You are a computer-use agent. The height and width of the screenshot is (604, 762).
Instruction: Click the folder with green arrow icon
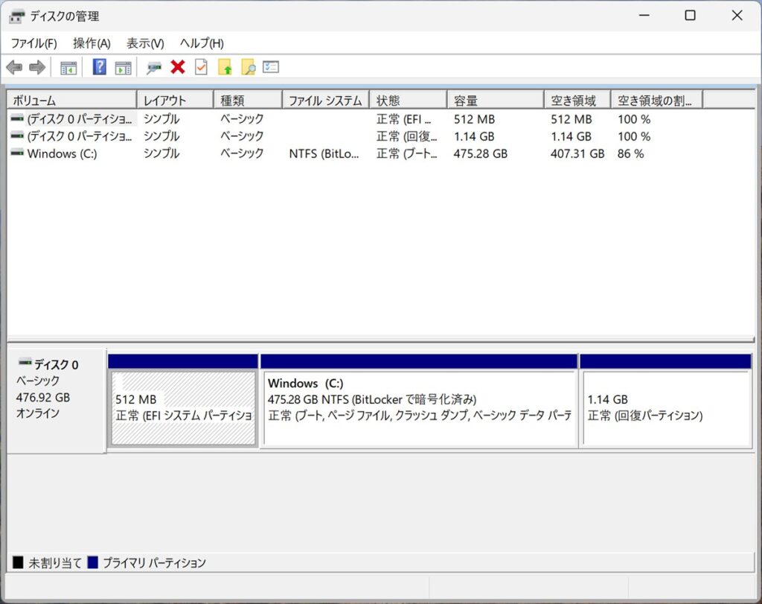(x=225, y=66)
